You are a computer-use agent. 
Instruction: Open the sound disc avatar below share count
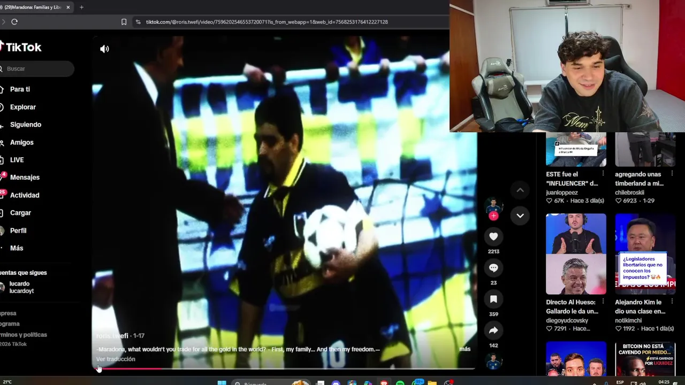493,361
